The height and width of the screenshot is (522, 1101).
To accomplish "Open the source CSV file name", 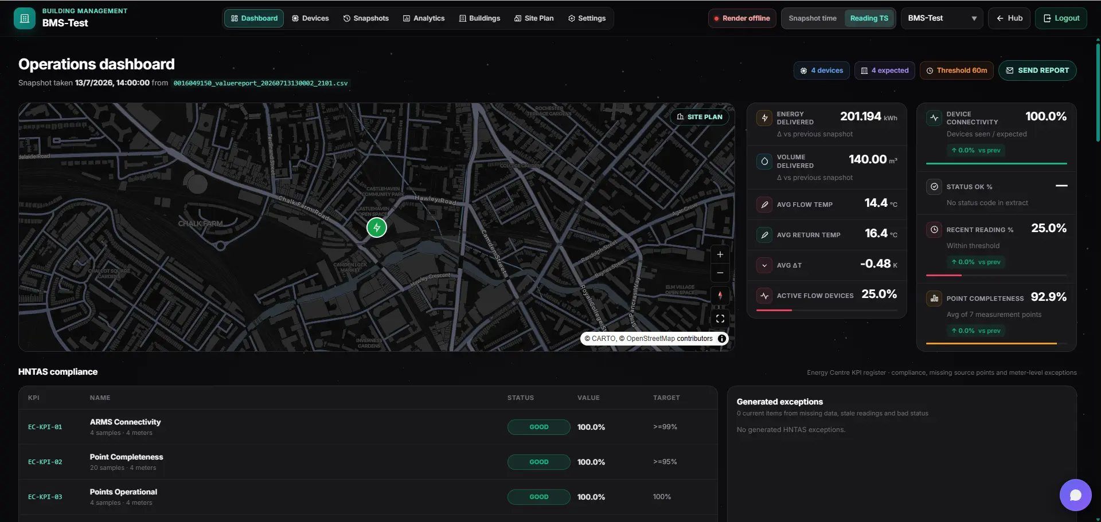I will pos(260,83).
